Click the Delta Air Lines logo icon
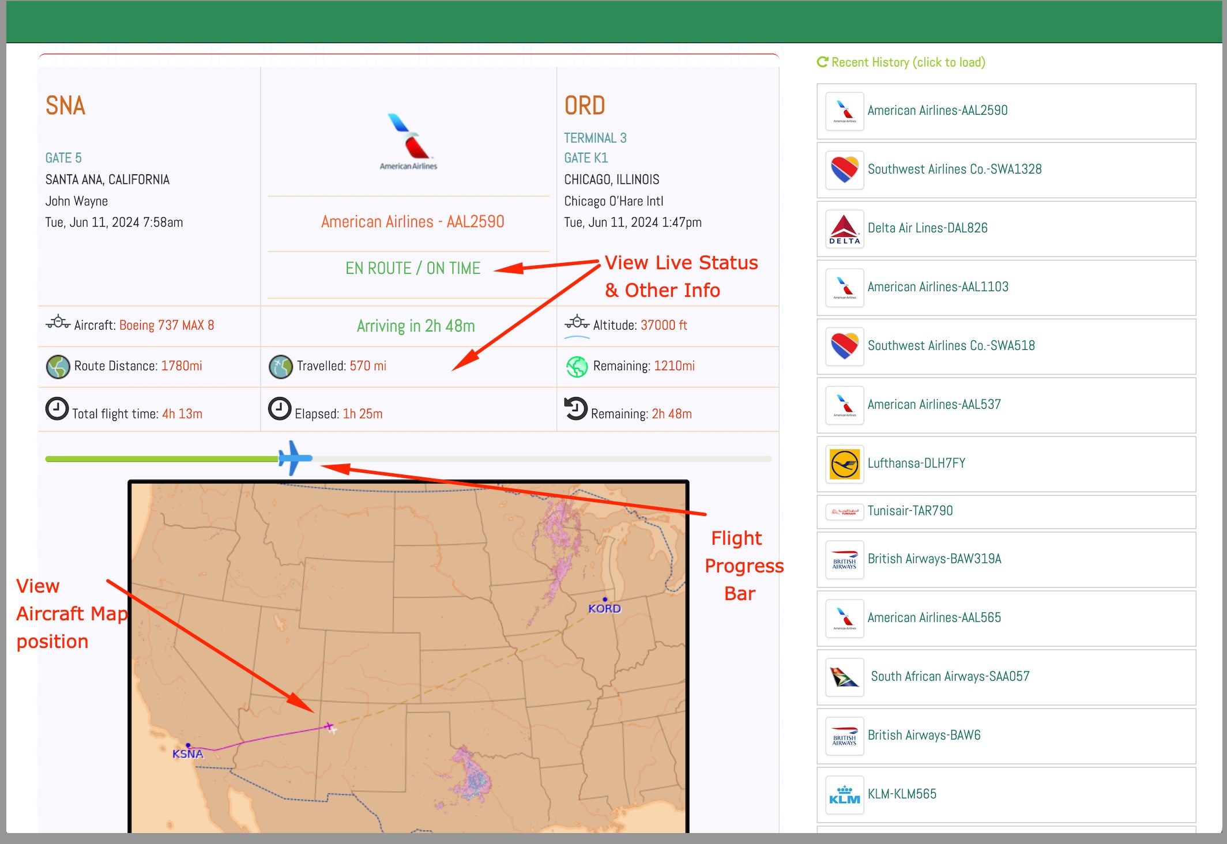 (x=844, y=229)
